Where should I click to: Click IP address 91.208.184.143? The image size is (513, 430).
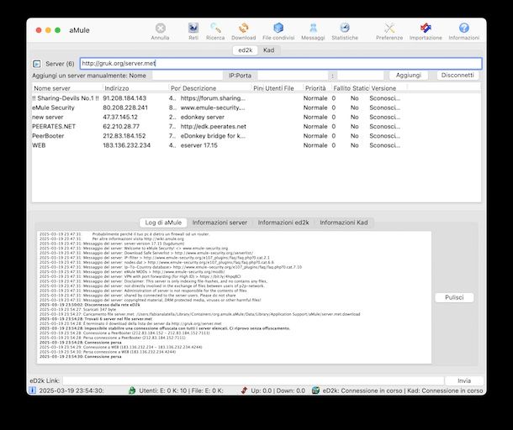124,98
